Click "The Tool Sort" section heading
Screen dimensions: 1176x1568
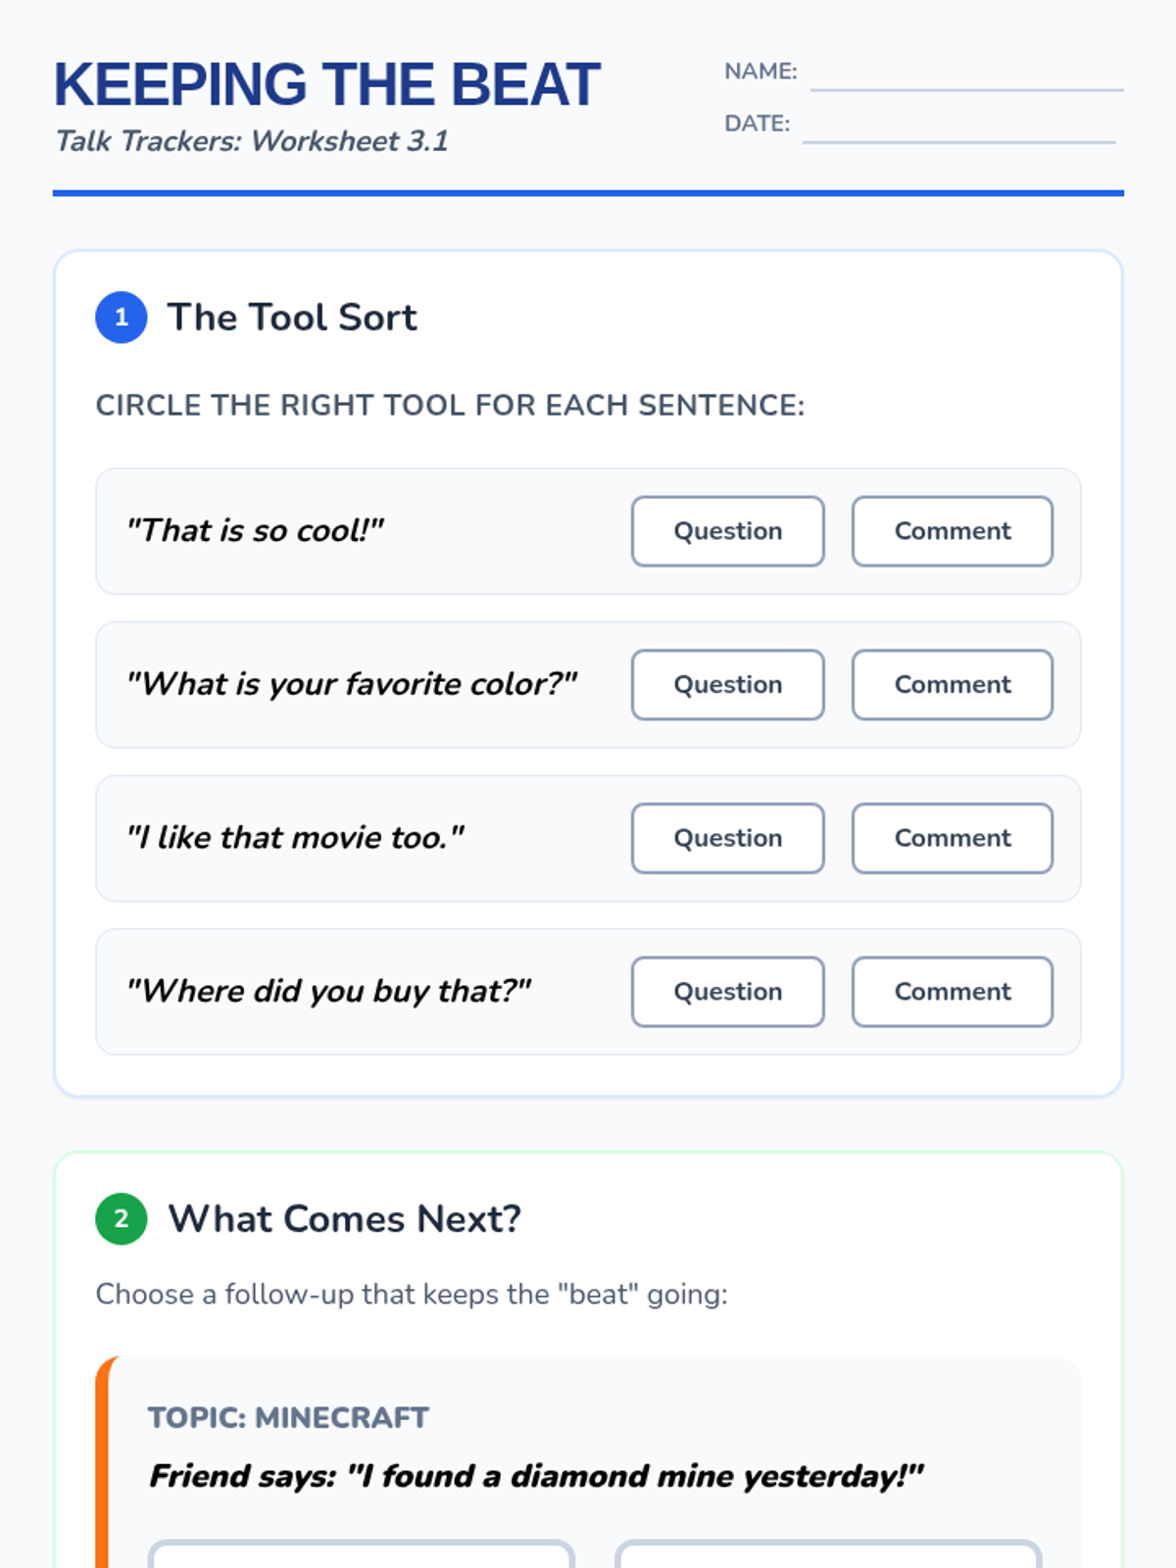pos(292,318)
